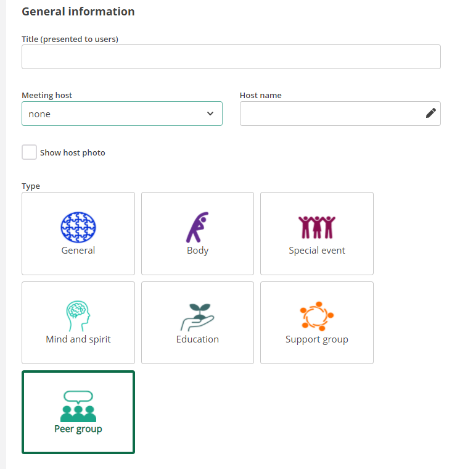
Task: Click the Education label text
Action: click(197, 339)
